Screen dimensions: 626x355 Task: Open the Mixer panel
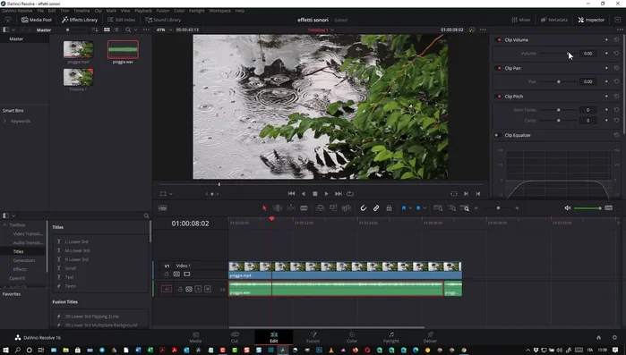pyautogui.click(x=521, y=20)
